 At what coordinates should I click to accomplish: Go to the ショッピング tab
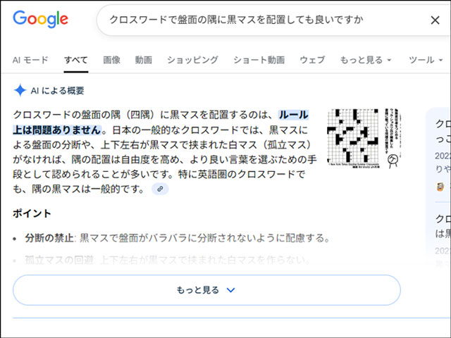click(x=192, y=61)
